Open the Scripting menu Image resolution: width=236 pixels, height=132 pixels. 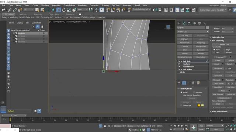click(x=105, y=5)
